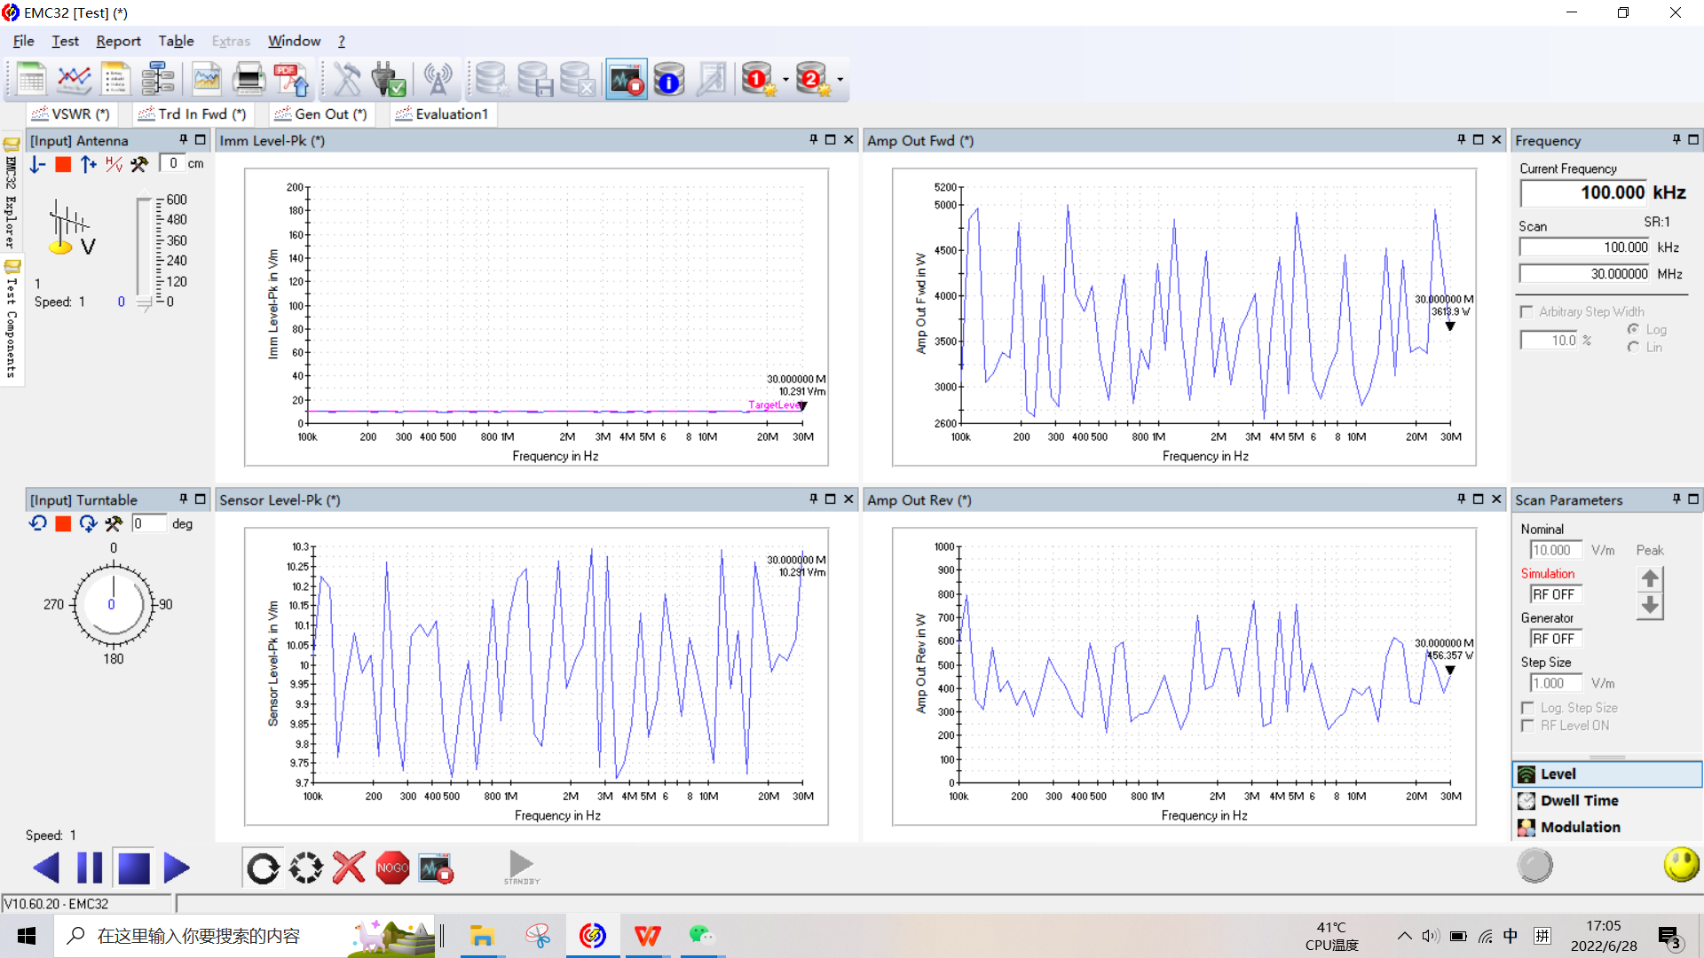Click the dashed circular arrows icon
The image size is (1704, 958).
pos(306,868)
